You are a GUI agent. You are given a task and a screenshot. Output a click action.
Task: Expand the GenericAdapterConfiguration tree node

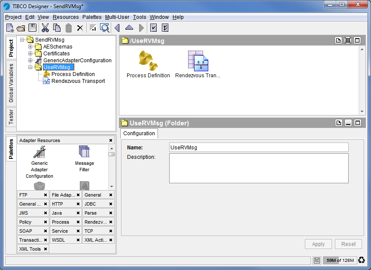[30, 60]
